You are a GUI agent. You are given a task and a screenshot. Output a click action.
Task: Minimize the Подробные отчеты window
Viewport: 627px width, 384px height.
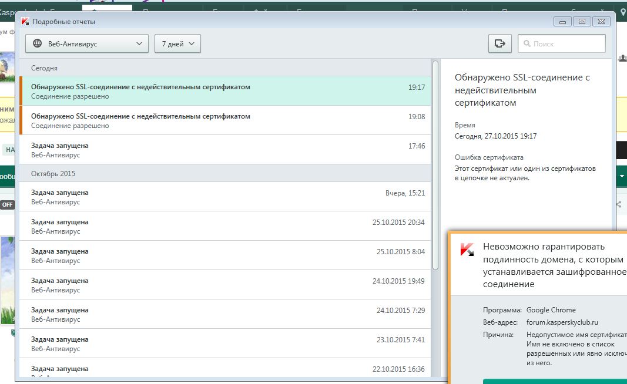[563, 22]
